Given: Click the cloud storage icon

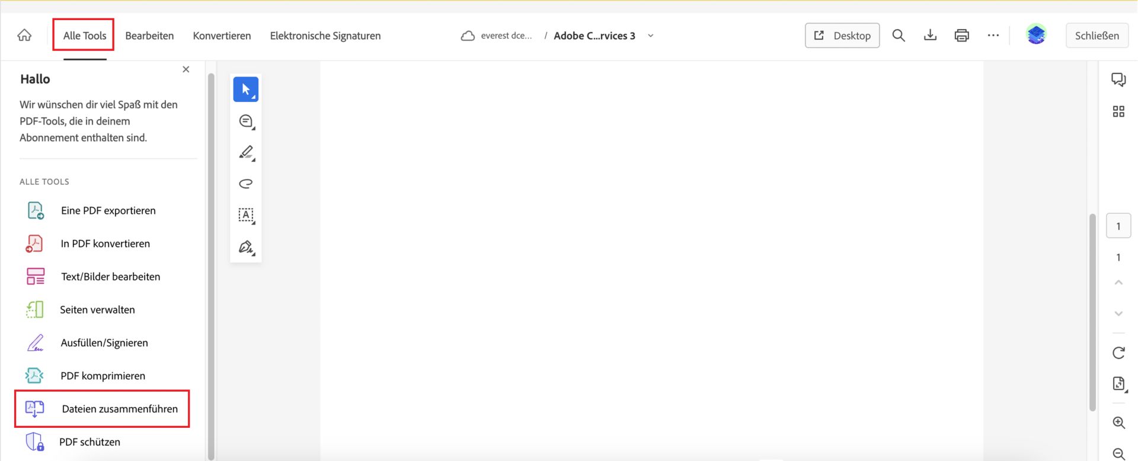Looking at the screenshot, I should click(x=468, y=36).
